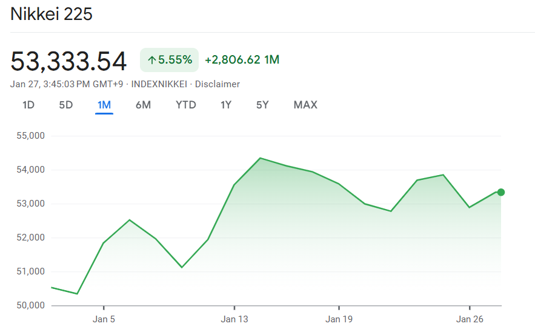Select the 1Y time range tab
The image size is (535, 332).
[226, 105]
